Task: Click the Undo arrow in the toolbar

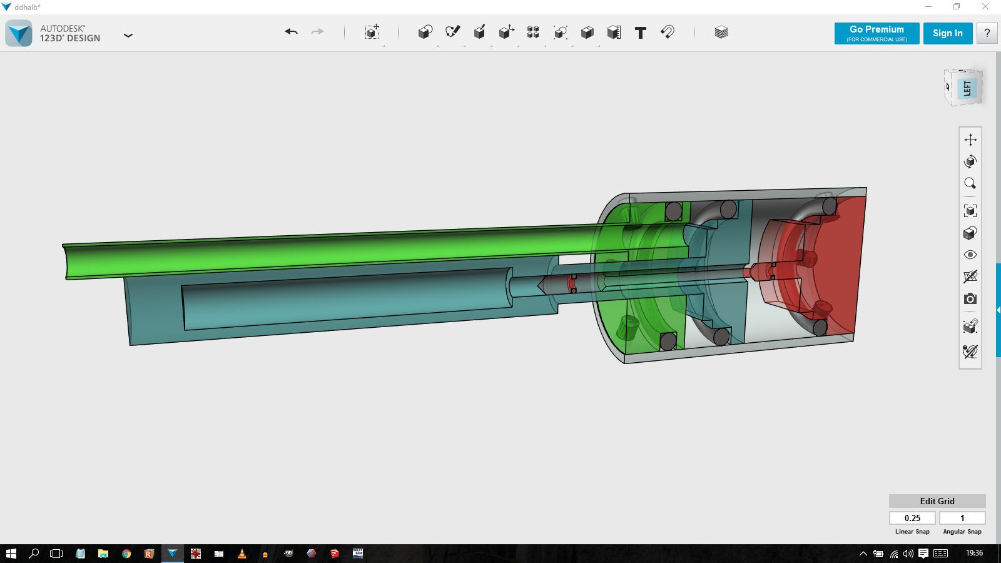Action: (x=291, y=32)
